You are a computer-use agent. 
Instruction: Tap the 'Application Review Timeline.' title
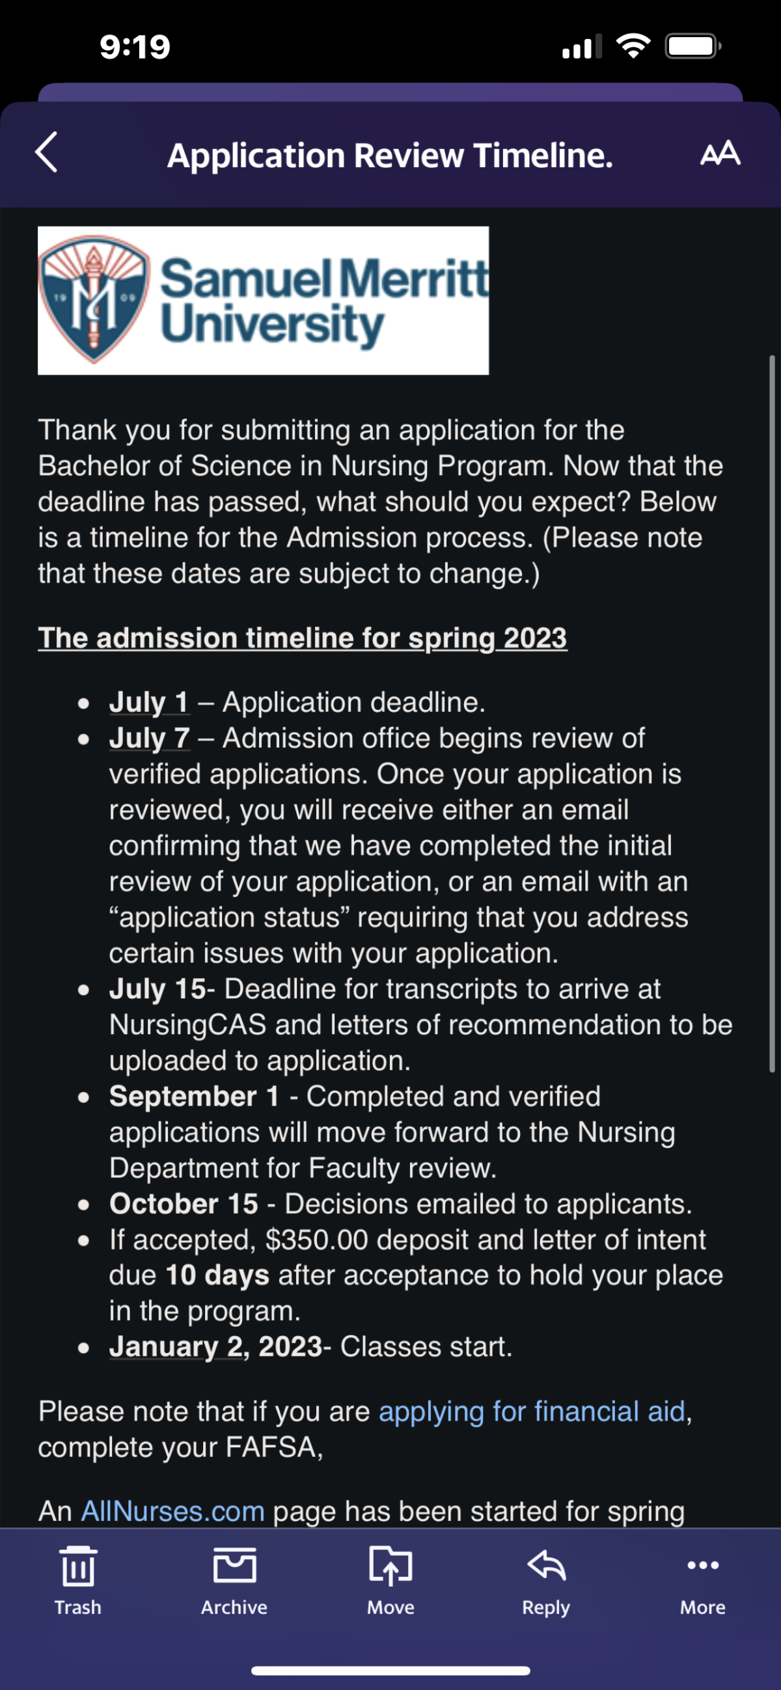click(x=390, y=156)
